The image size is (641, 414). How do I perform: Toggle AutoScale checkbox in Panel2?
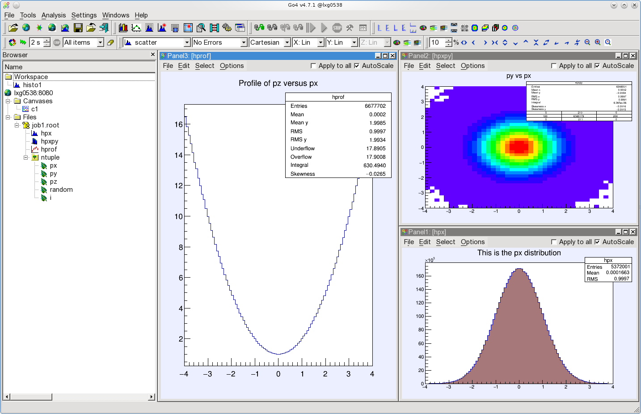[x=597, y=66]
